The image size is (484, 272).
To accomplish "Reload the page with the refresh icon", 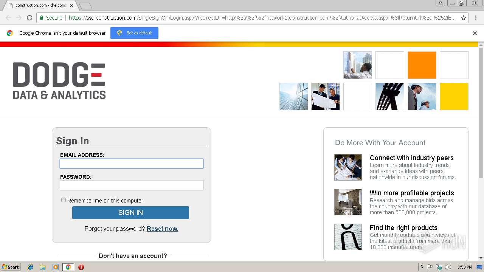I will click(29, 18).
